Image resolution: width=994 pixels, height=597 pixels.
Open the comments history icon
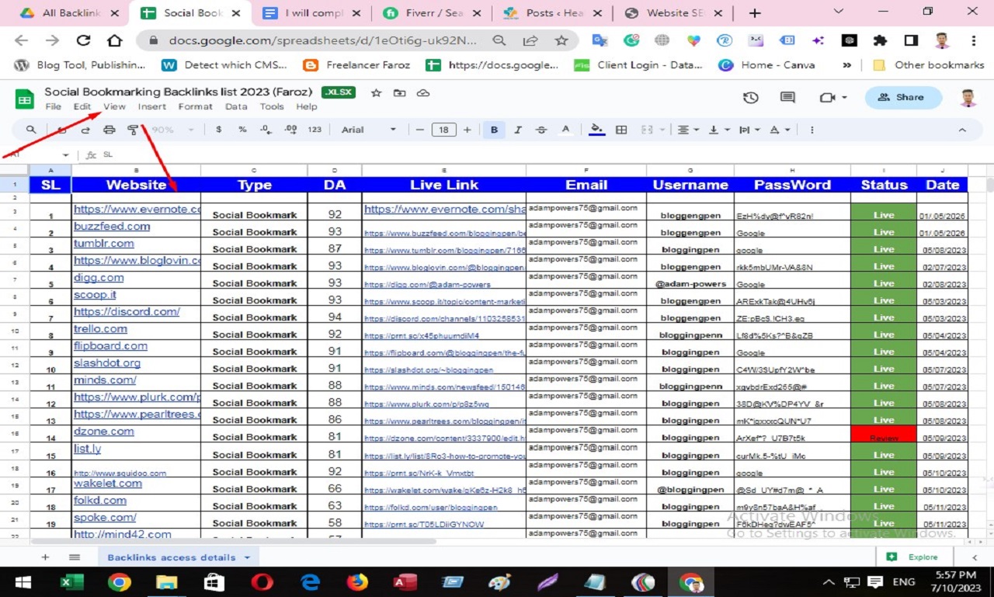pyautogui.click(x=787, y=98)
